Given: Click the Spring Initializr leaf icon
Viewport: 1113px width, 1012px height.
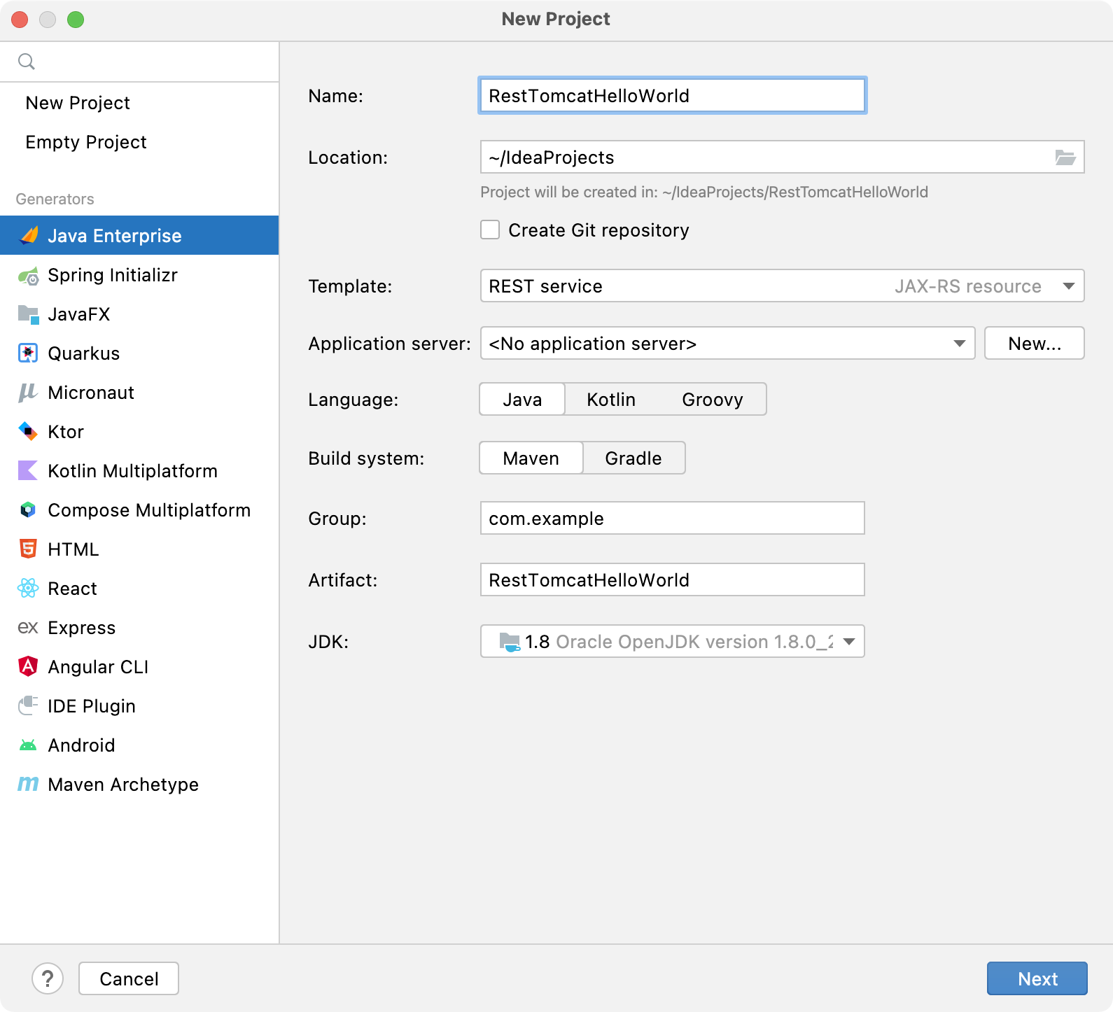Looking at the screenshot, I should [x=29, y=276].
